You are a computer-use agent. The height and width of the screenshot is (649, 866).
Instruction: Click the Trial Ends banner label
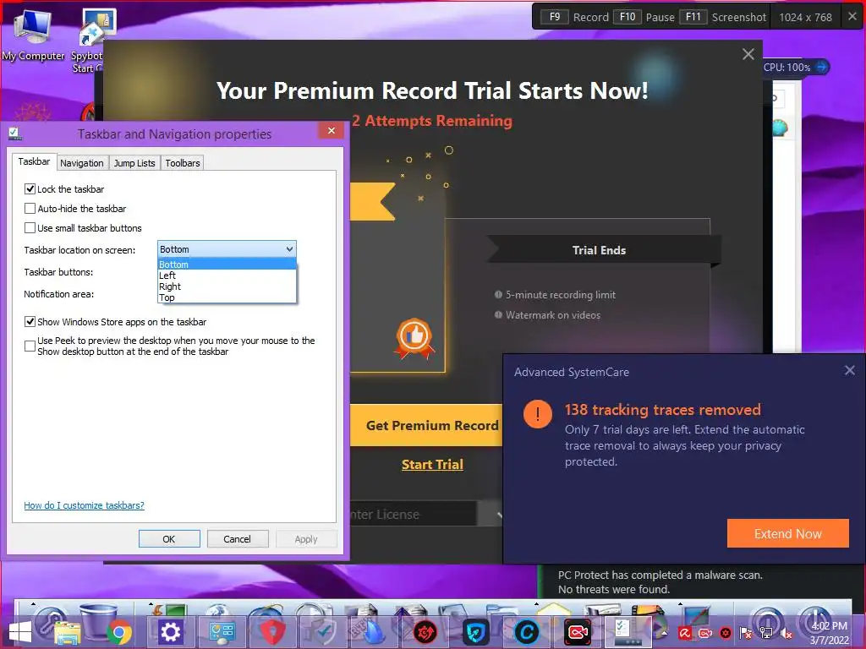(x=600, y=250)
